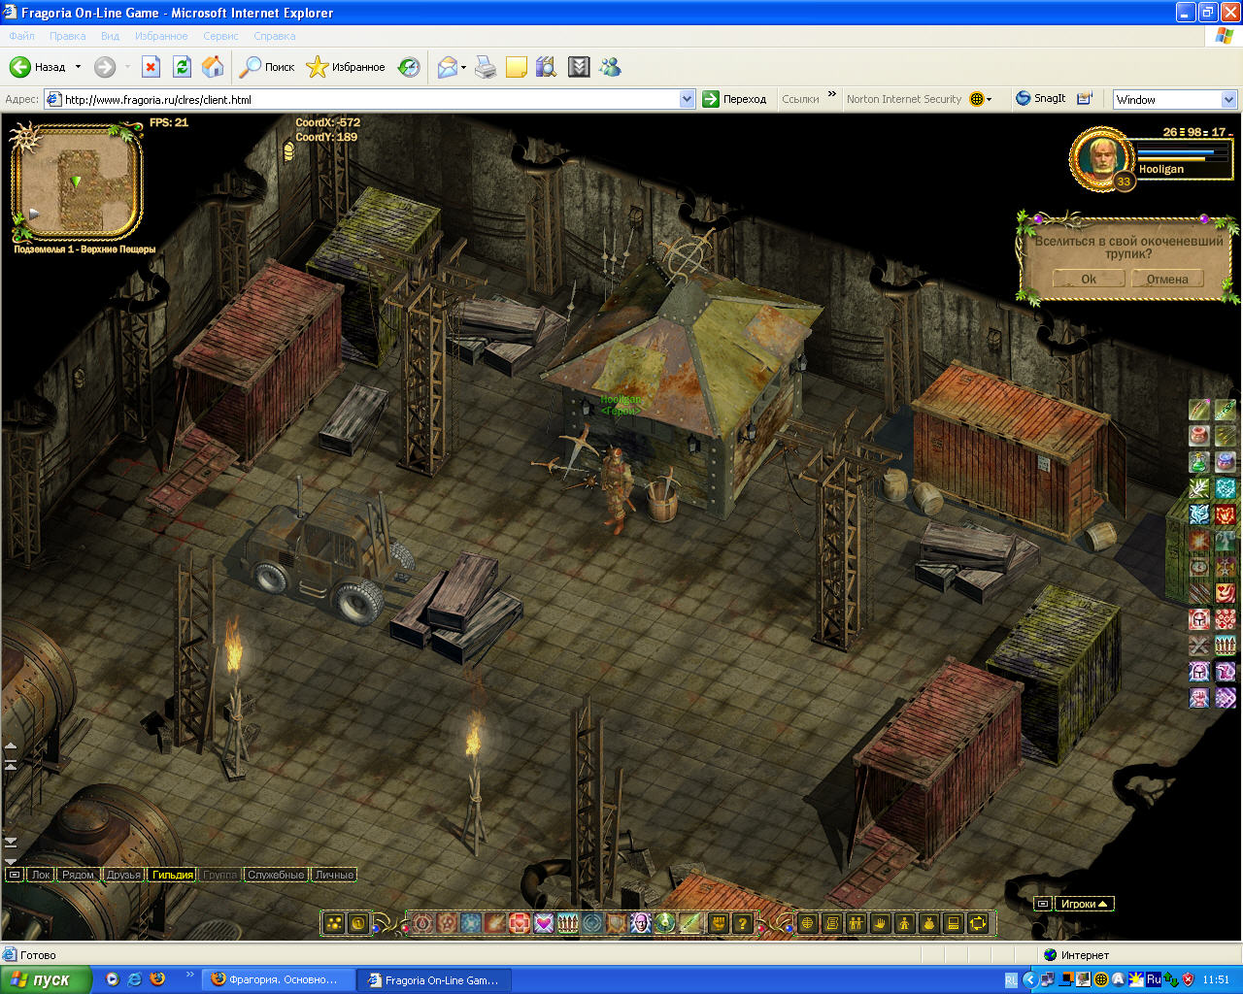The height and width of the screenshot is (994, 1243).
Task: Click the open hand icon in bottom menu
Action: [x=881, y=923]
